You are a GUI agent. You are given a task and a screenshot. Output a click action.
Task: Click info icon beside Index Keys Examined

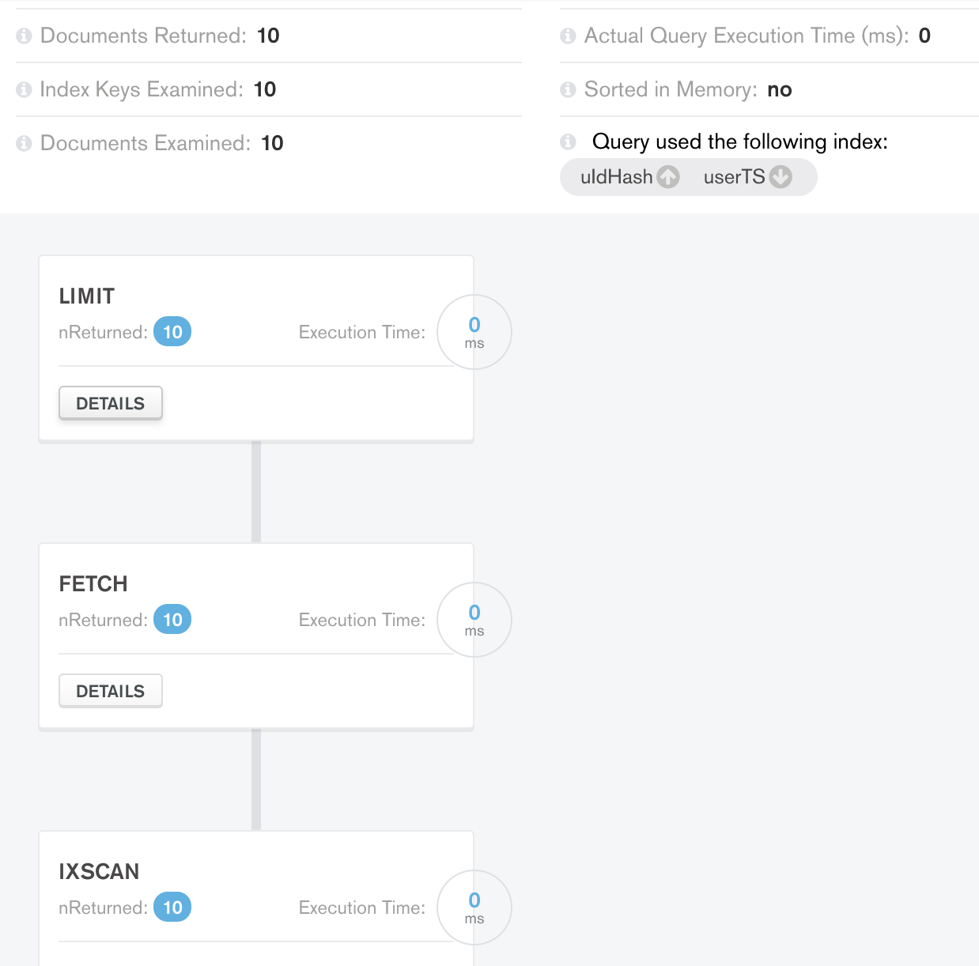24,90
